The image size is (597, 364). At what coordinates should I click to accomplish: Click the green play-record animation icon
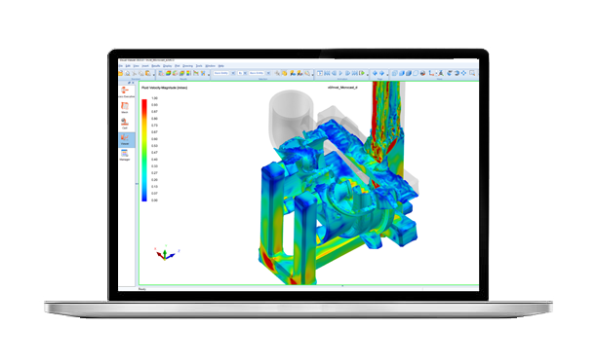pyautogui.click(x=362, y=73)
